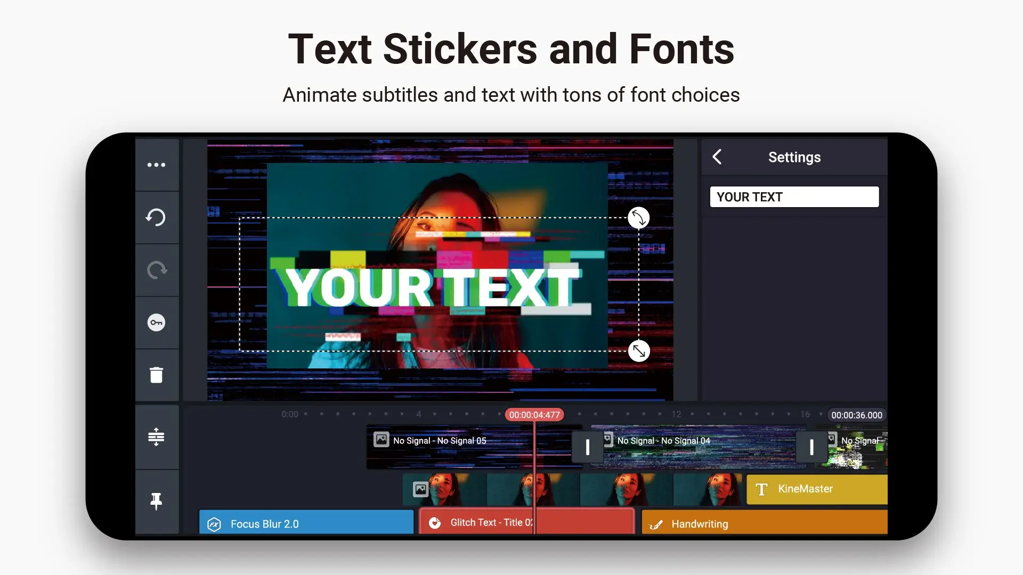Click the undo arrow icon
This screenshot has width=1023, height=575.
tap(156, 217)
